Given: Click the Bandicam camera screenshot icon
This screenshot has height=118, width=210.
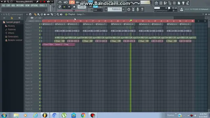Looking at the screenshot, I should click(48, 2).
